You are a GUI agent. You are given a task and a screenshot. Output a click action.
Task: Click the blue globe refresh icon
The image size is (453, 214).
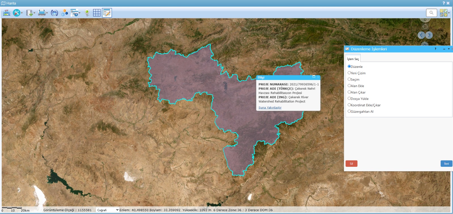pos(54,13)
